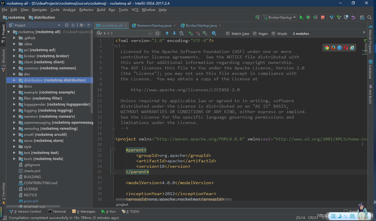Screen dimensions: 376x221
Task: Run BrokerStartup with the green play icon
Action: (301, 18)
